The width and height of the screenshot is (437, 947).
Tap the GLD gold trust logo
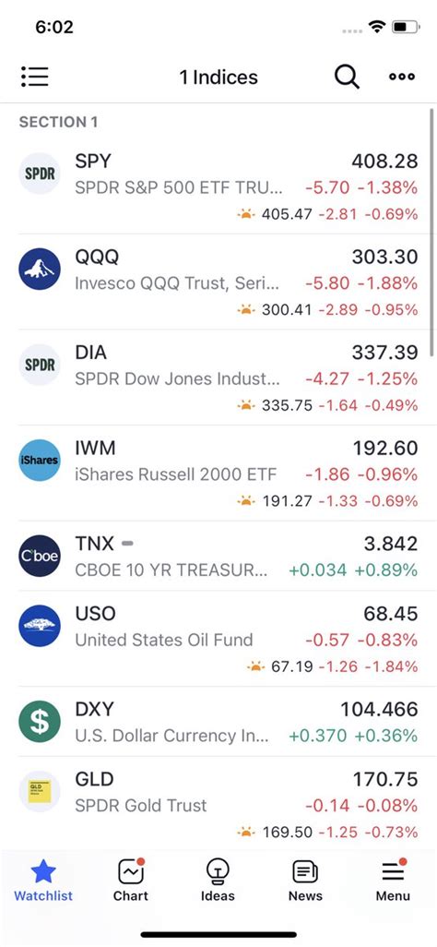[x=40, y=791]
